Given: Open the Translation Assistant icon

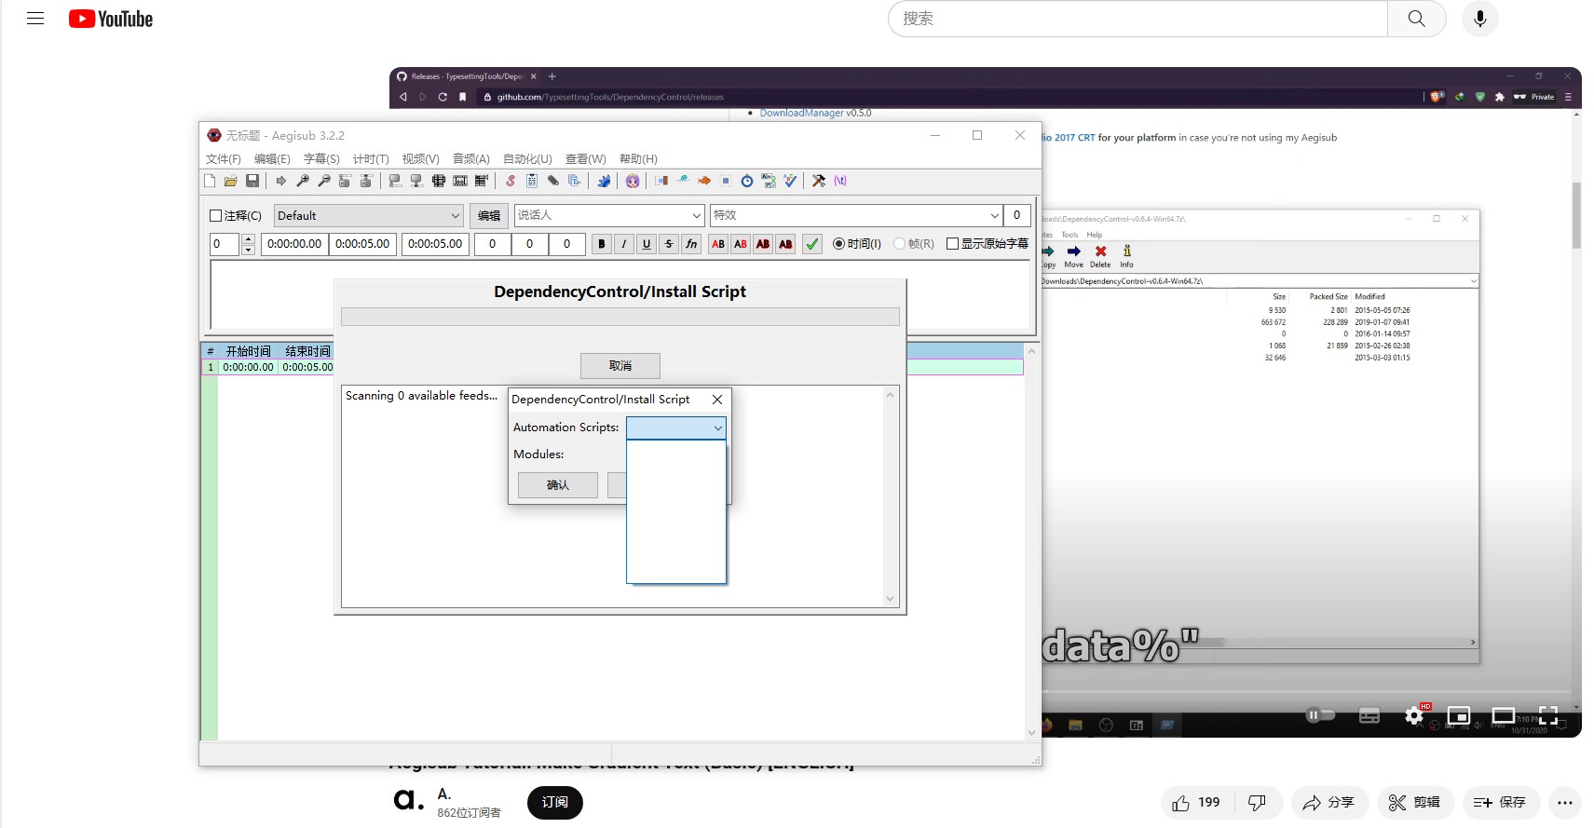Looking at the screenshot, I should (x=769, y=181).
